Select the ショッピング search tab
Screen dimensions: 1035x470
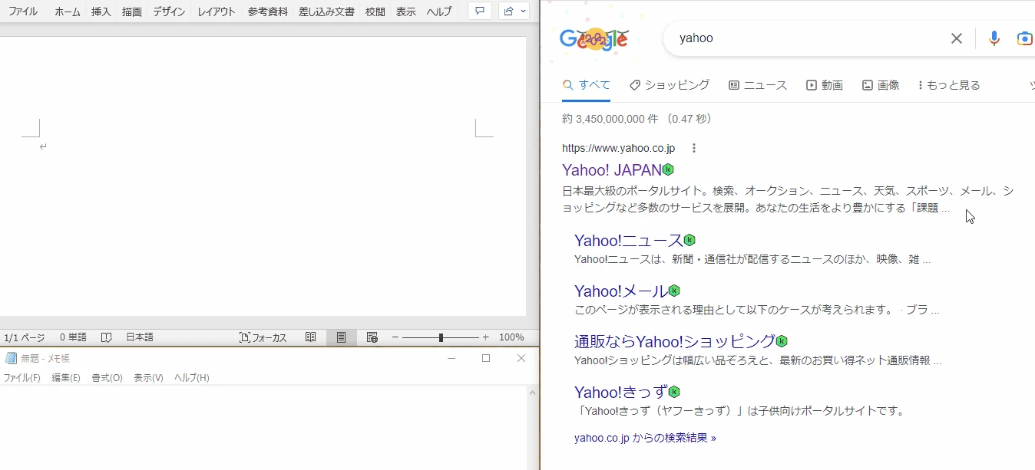coord(670,85)
